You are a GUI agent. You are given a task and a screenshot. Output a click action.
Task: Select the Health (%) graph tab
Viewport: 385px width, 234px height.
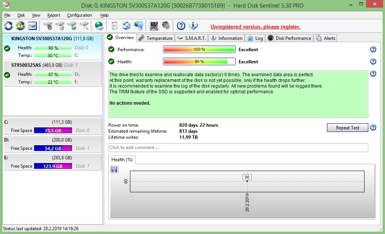(x=122, y=160)
